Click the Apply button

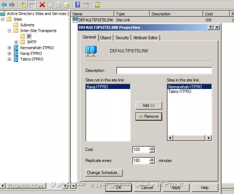pos(176,188)
